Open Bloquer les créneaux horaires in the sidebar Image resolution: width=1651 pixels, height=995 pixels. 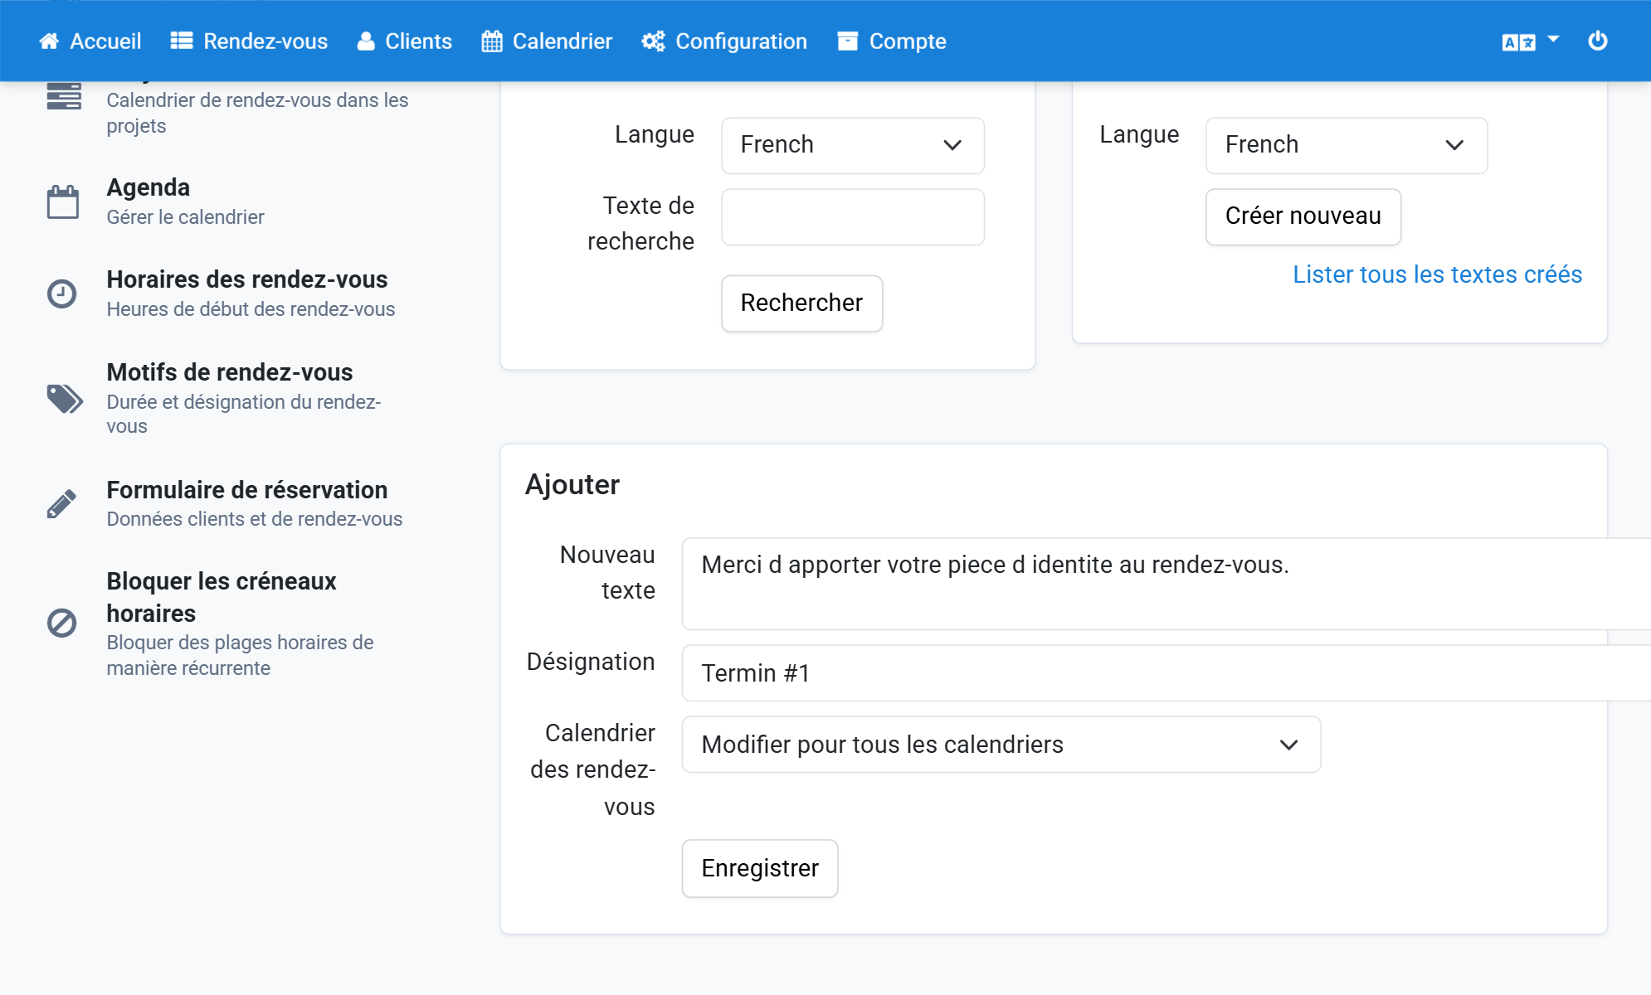pos(222,597)
